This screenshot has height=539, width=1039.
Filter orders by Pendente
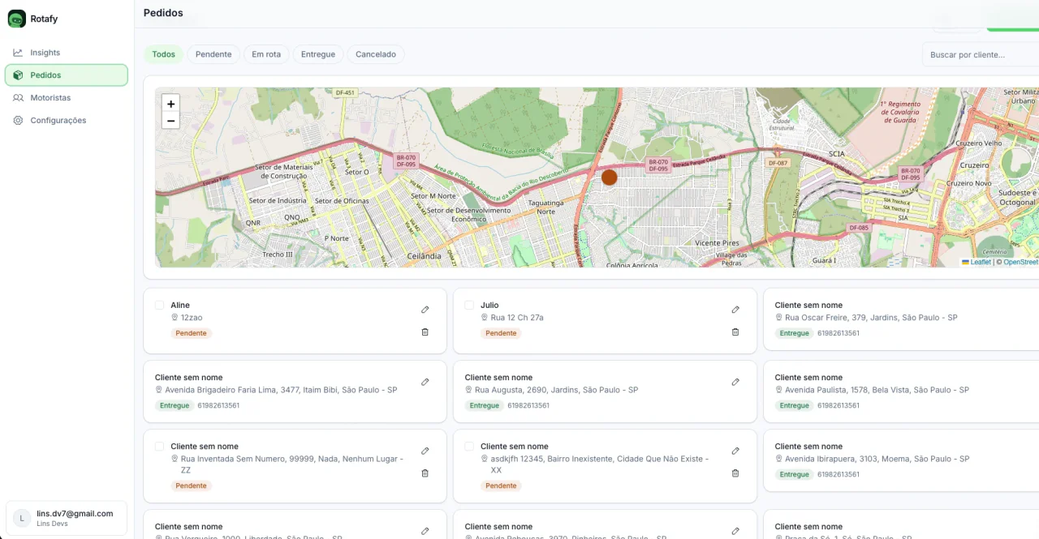pyautogui.click(x=213, y=54)
